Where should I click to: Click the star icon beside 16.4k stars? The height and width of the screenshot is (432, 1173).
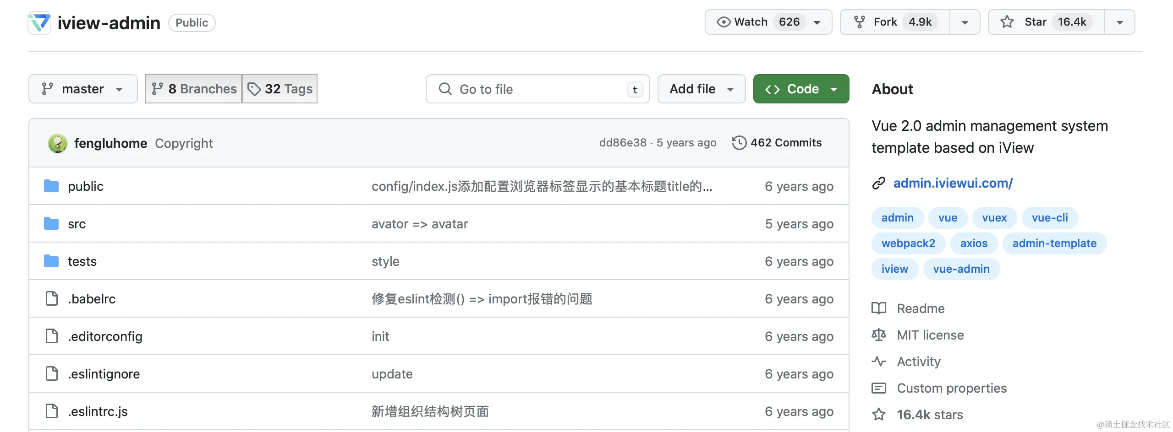point(879,415)
